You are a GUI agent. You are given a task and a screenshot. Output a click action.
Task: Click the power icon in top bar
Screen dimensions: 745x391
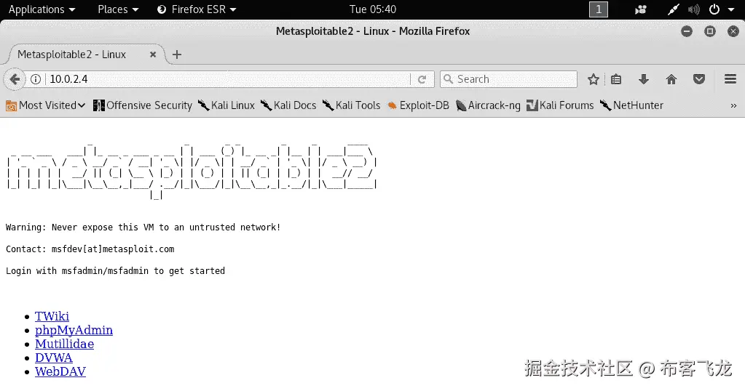714,9
